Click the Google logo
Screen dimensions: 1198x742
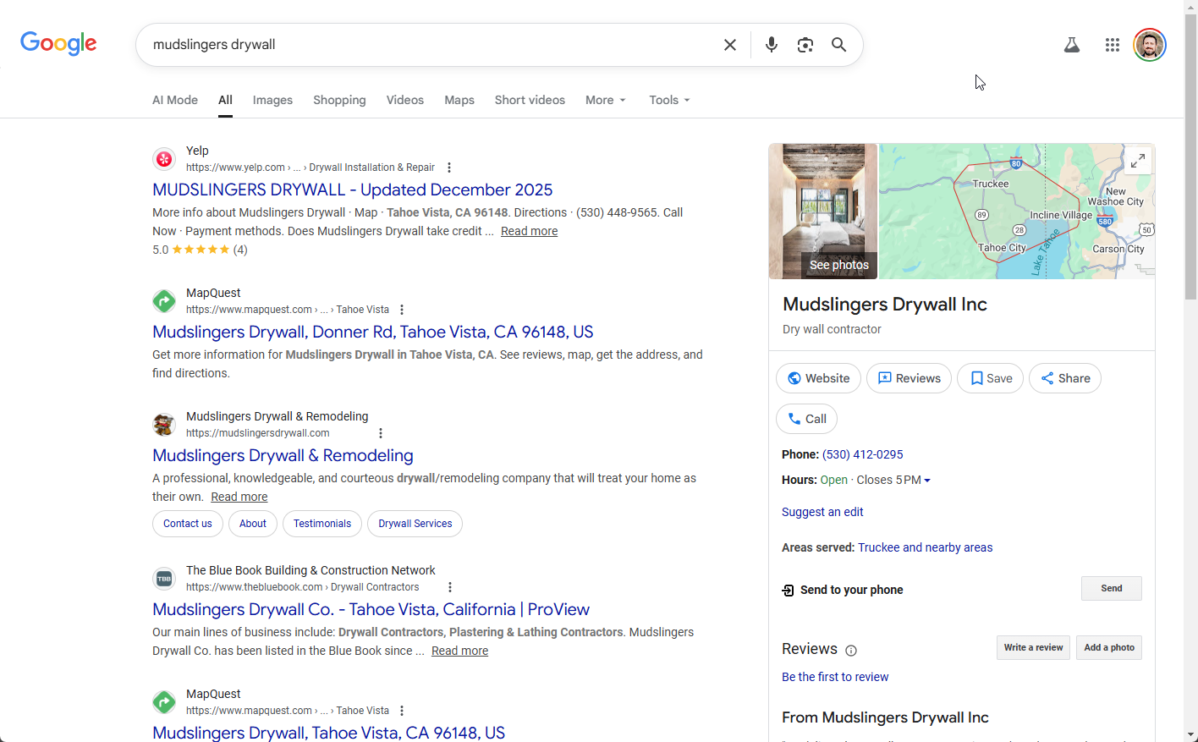point(58,43)
